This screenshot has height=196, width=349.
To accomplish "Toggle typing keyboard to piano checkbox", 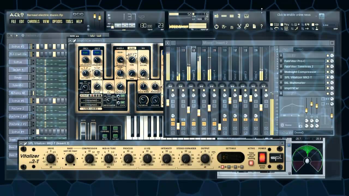I will [272, 24].
